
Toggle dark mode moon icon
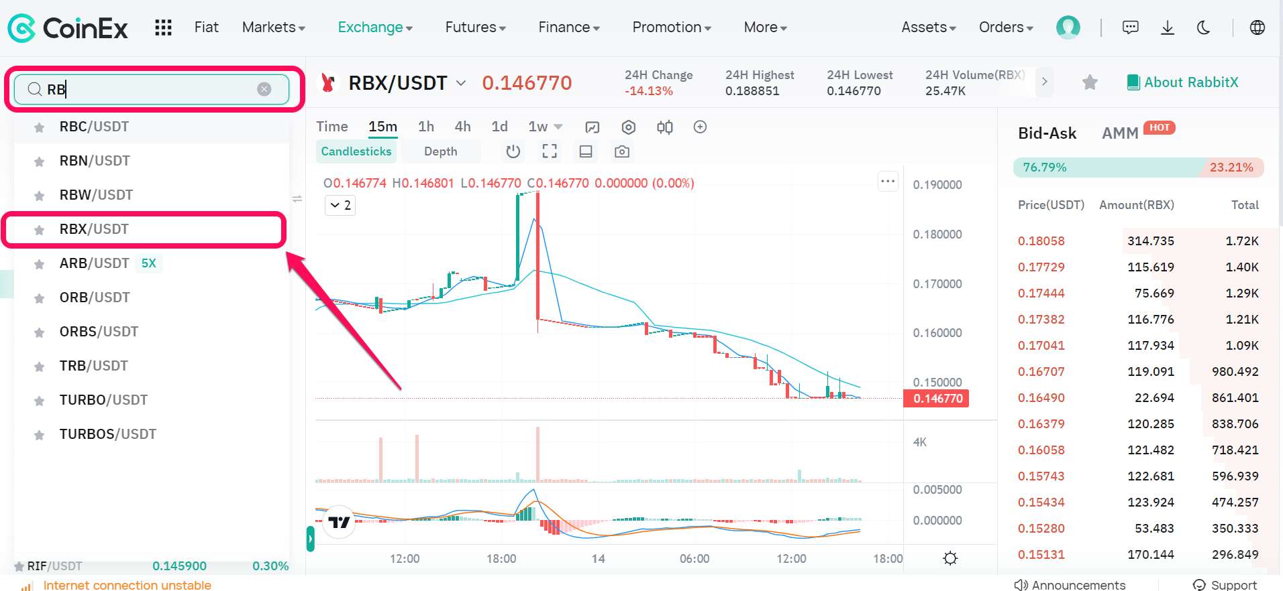1204,27
